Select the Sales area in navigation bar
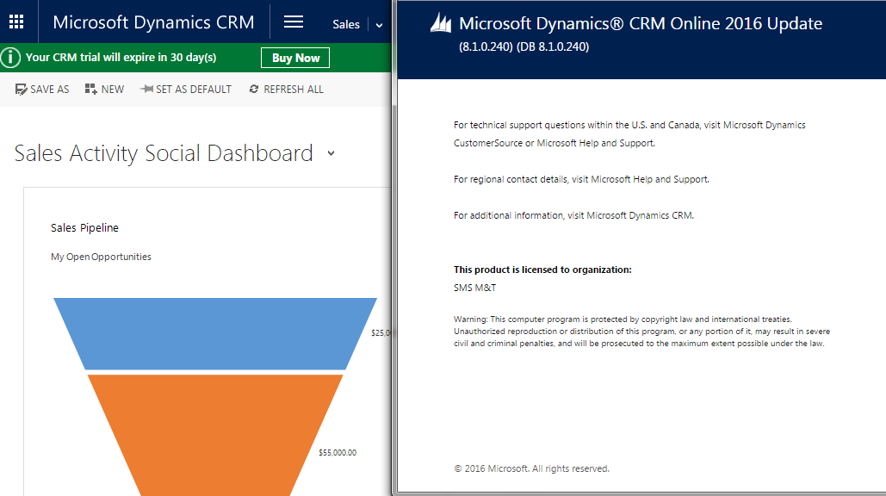The image size is (886, 496). tap(346, 24)
